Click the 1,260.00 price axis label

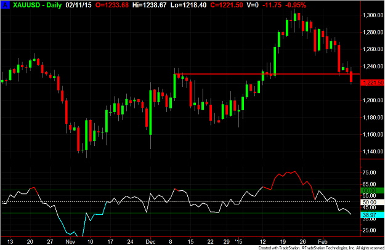373,49
